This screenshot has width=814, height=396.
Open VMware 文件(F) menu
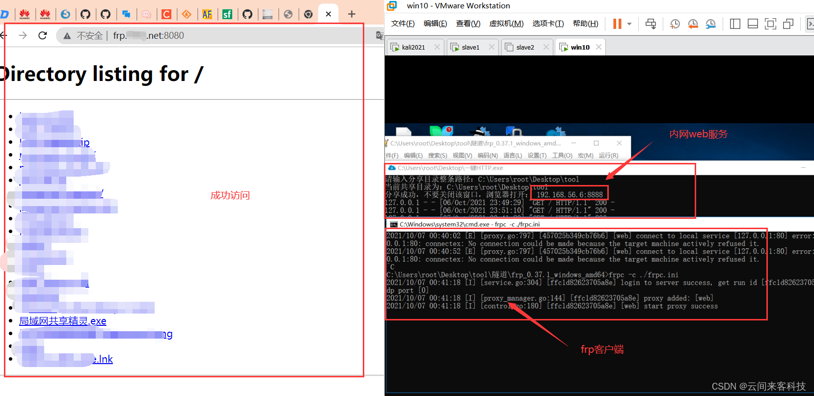403,24
